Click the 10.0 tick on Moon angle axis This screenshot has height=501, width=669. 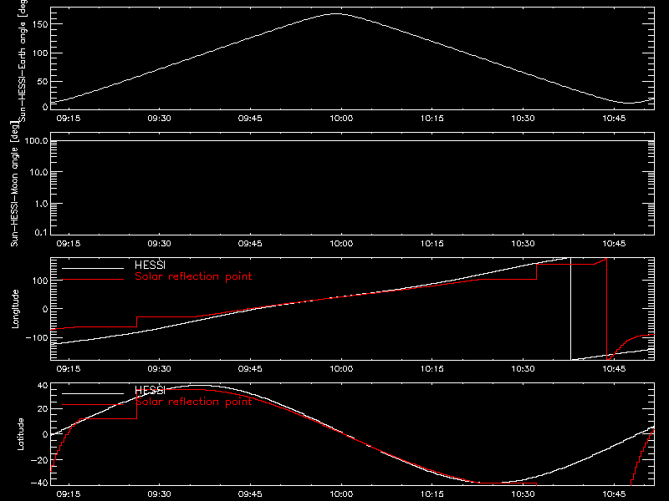[38, 172]
